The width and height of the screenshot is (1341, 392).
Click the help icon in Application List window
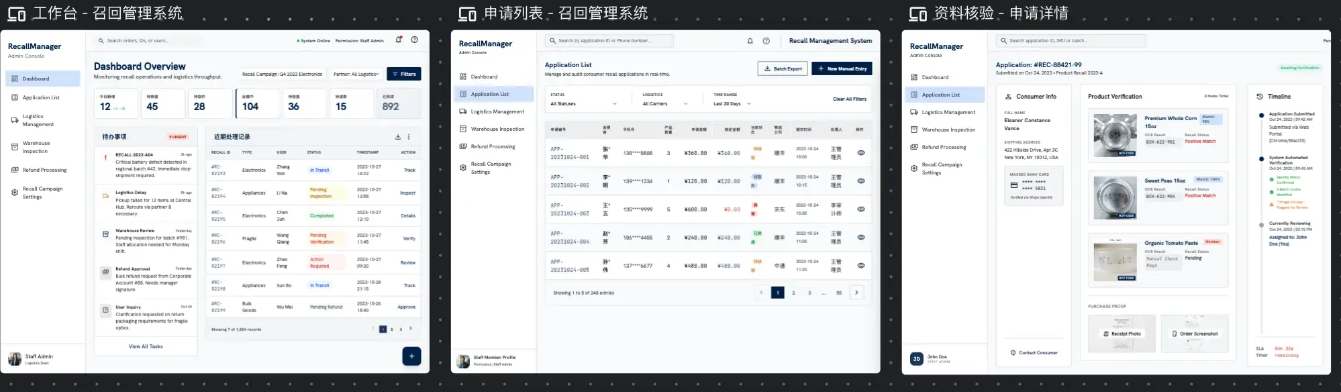(766, 41)
